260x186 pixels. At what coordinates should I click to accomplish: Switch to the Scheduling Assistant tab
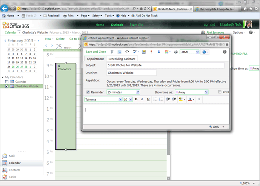[x=122, y=59]
